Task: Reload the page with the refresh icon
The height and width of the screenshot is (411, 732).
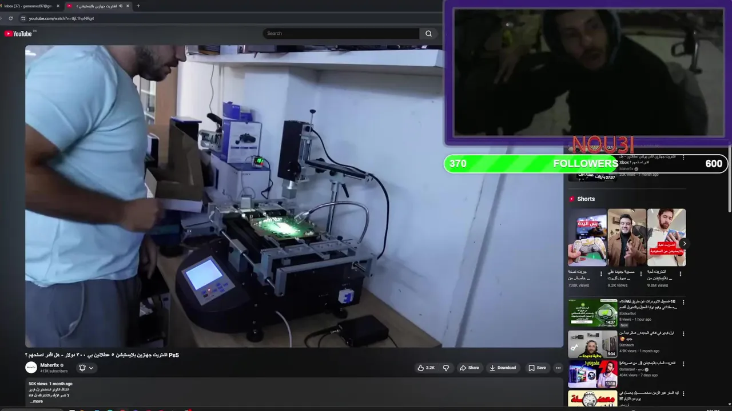Action: (x=10, y=18)
